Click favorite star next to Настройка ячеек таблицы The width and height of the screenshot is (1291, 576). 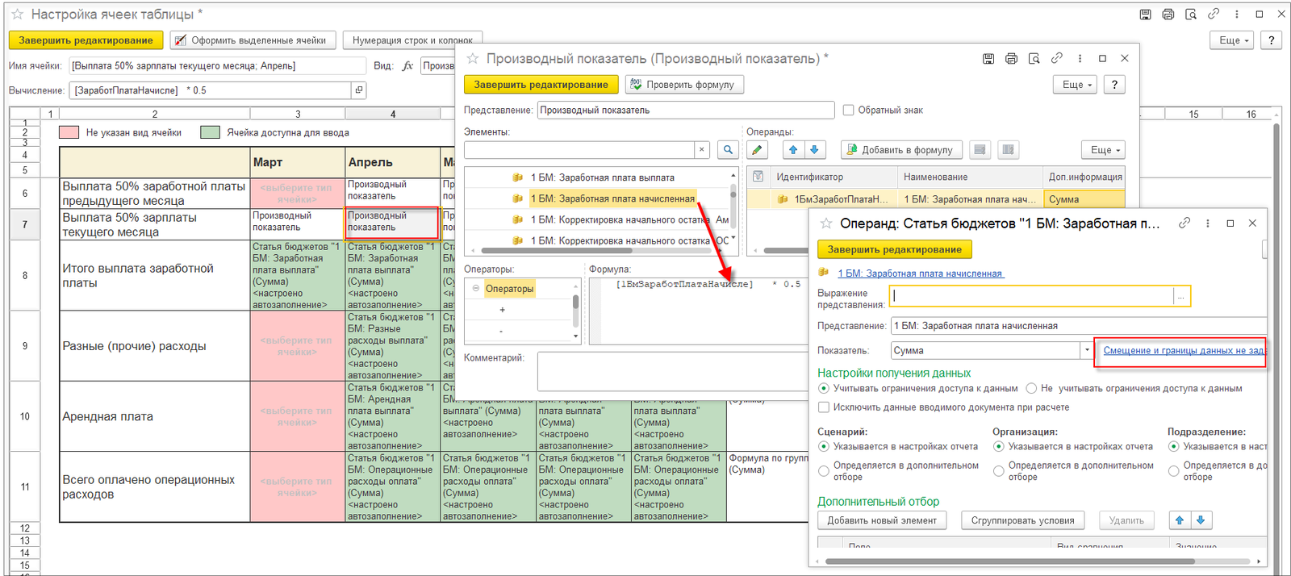[x=17, y=15]
